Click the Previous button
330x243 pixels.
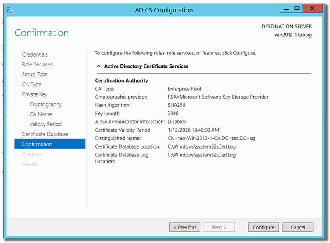[185, 227]
